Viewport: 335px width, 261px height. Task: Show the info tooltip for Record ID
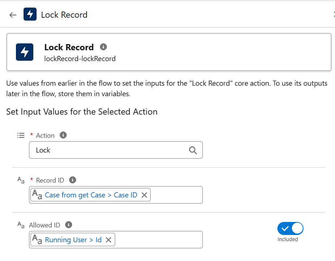(72, 180)
